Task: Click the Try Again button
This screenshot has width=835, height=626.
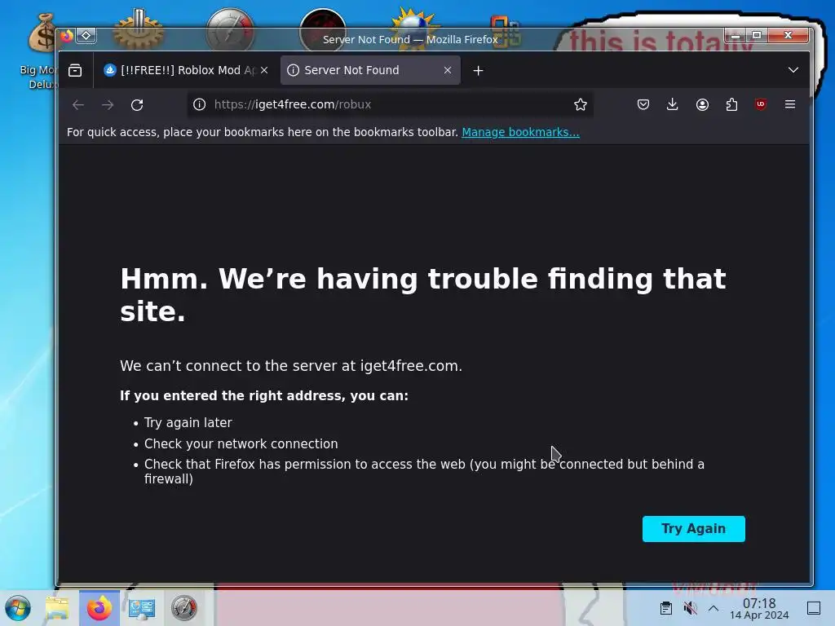Action: [693, 528]
